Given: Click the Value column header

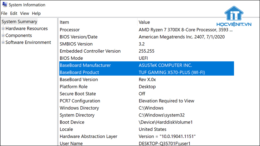Looking at the screenshot, I should 144,22.
